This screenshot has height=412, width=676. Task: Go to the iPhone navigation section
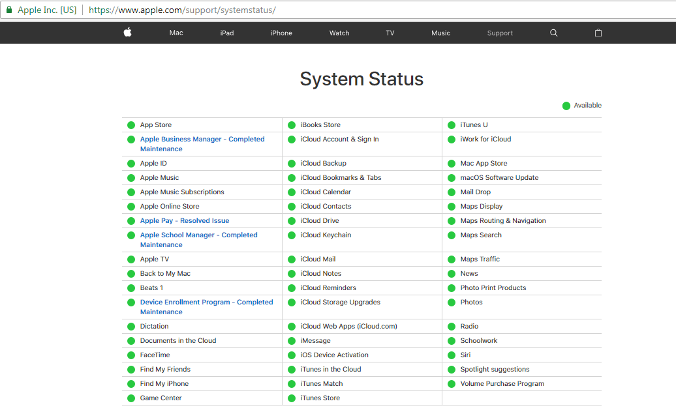[281, 33]
